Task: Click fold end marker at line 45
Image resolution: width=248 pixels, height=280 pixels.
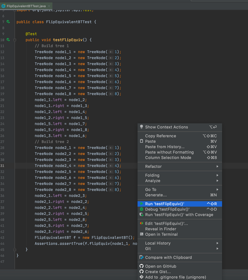Action: coord(15,249)
